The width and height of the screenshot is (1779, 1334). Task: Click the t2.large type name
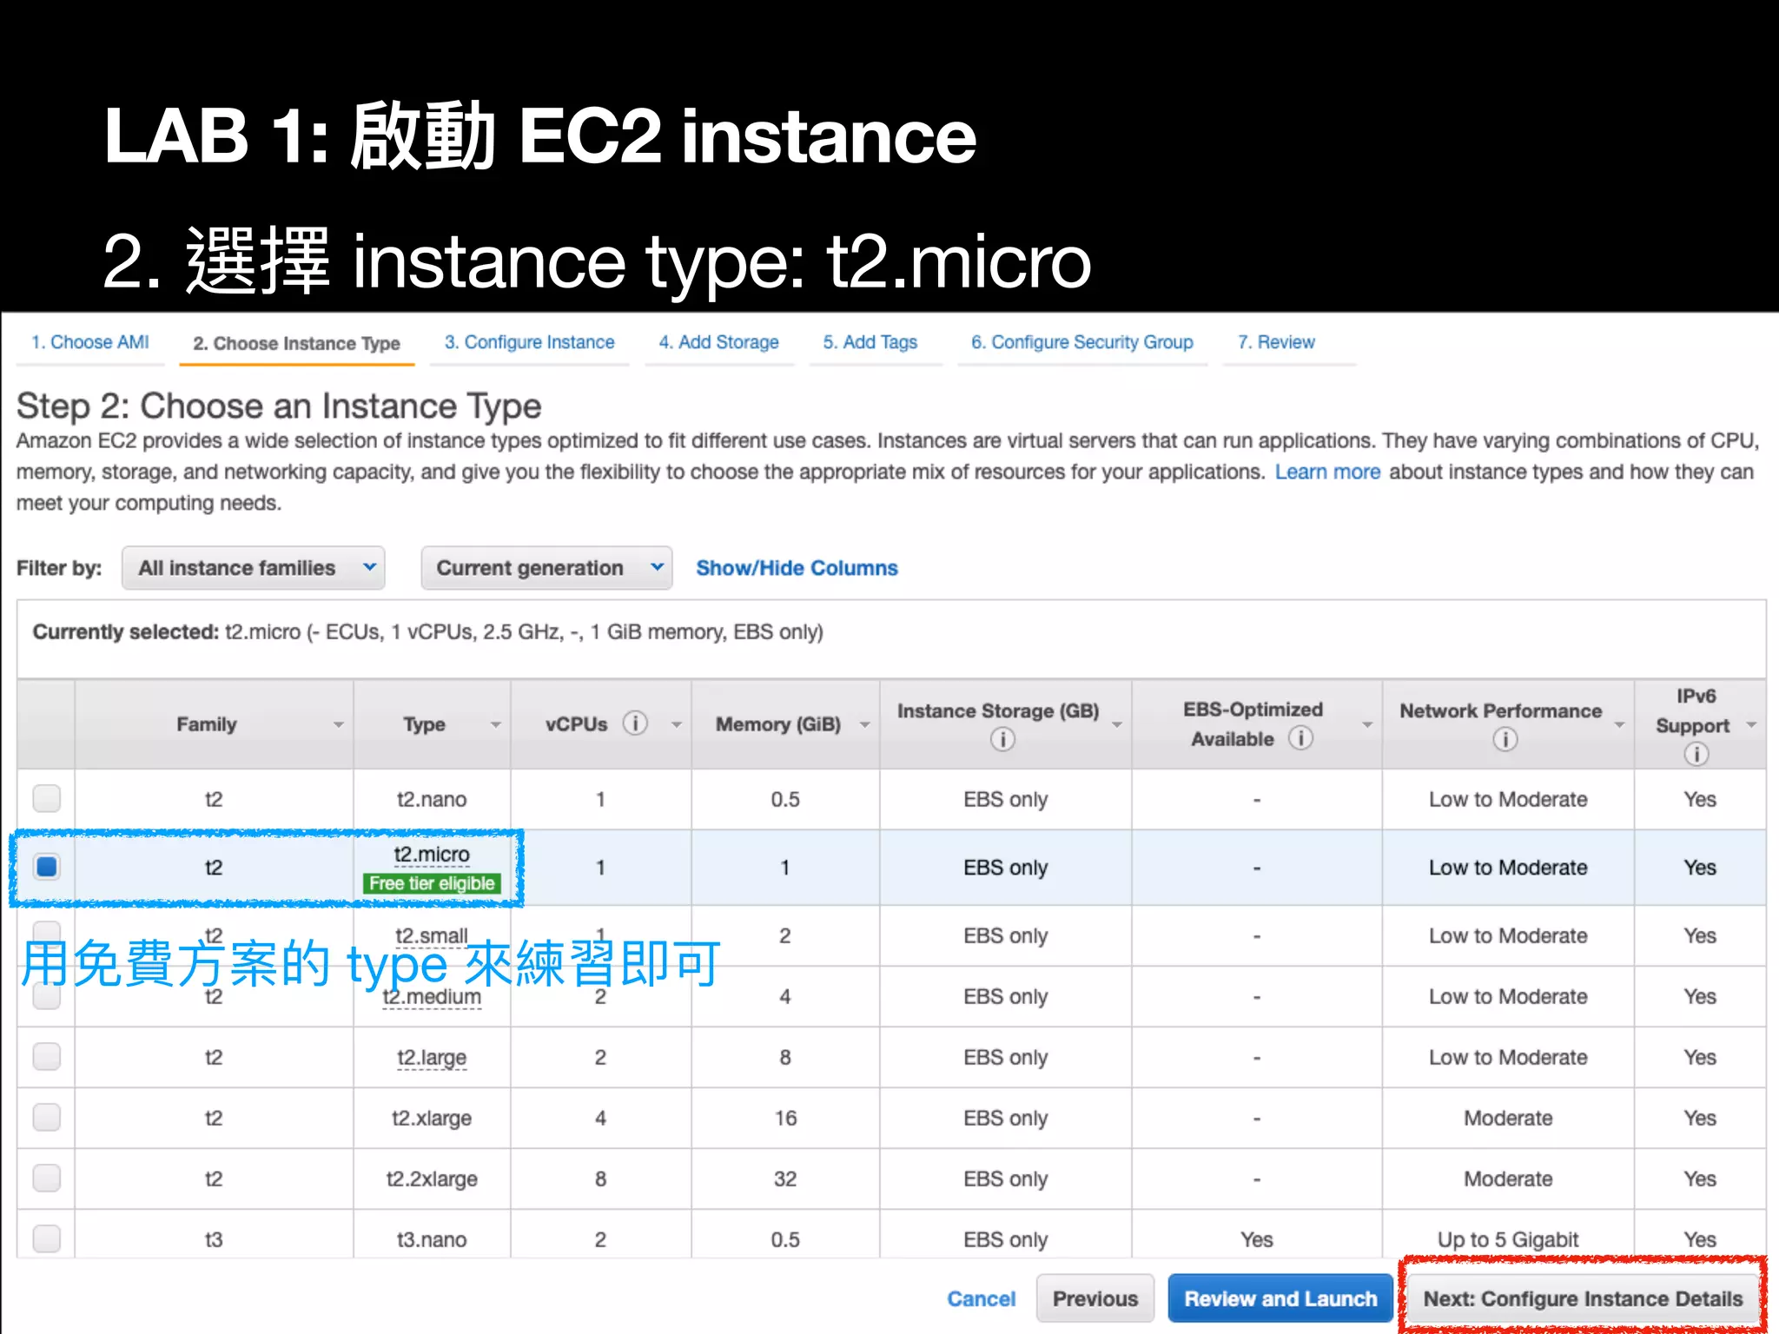pos(432,1058)
